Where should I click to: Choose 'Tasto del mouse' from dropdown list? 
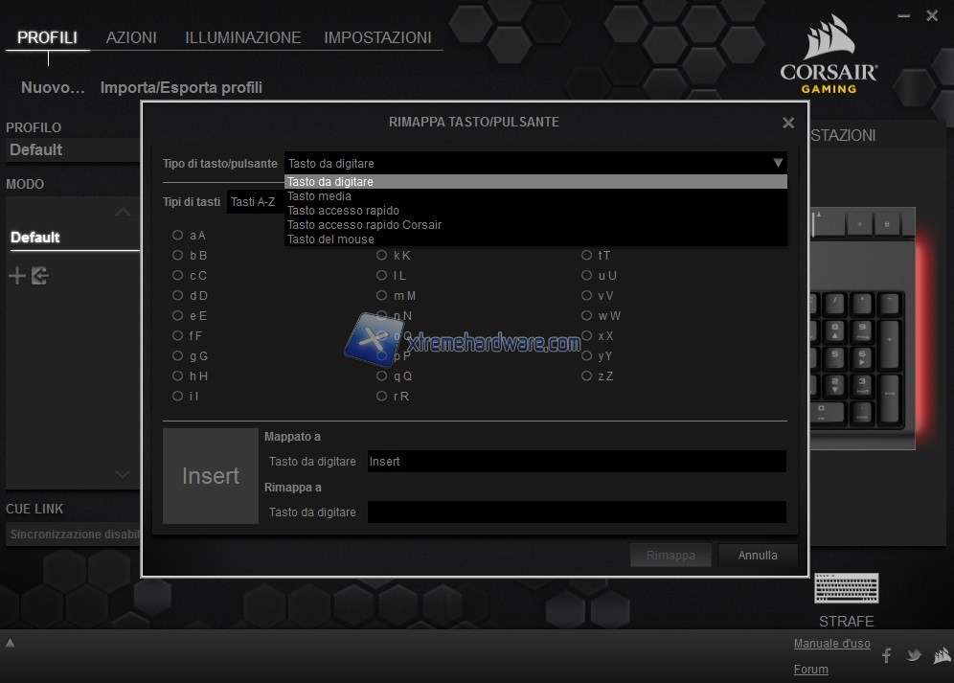tap(330, 239)
